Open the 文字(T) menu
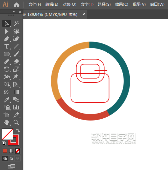The height and width of the screenshot is (170, 168). [x=87, y=4]
